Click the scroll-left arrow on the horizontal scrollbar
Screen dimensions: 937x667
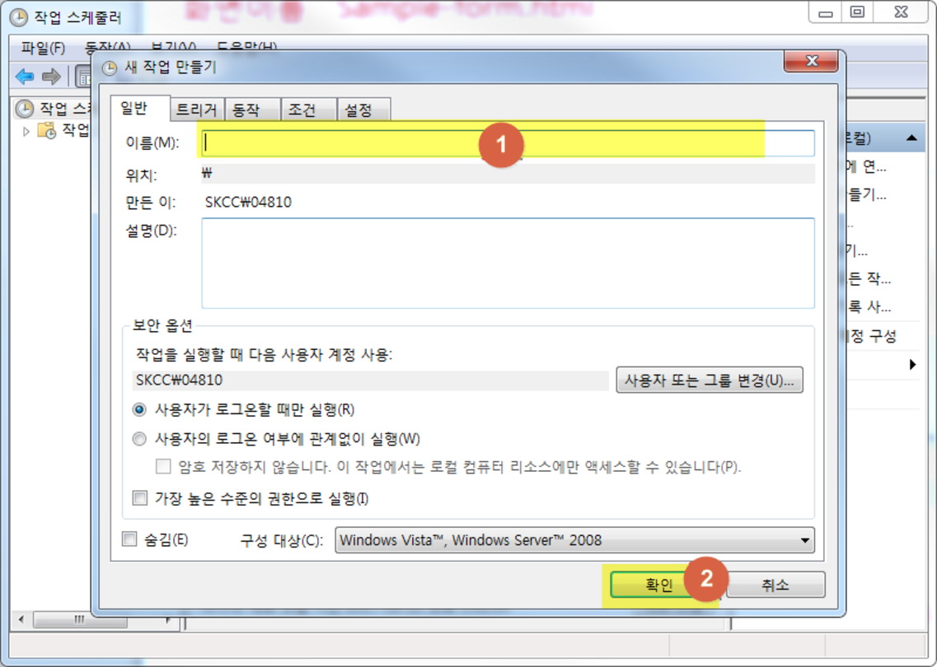click(x=20, y=619)
